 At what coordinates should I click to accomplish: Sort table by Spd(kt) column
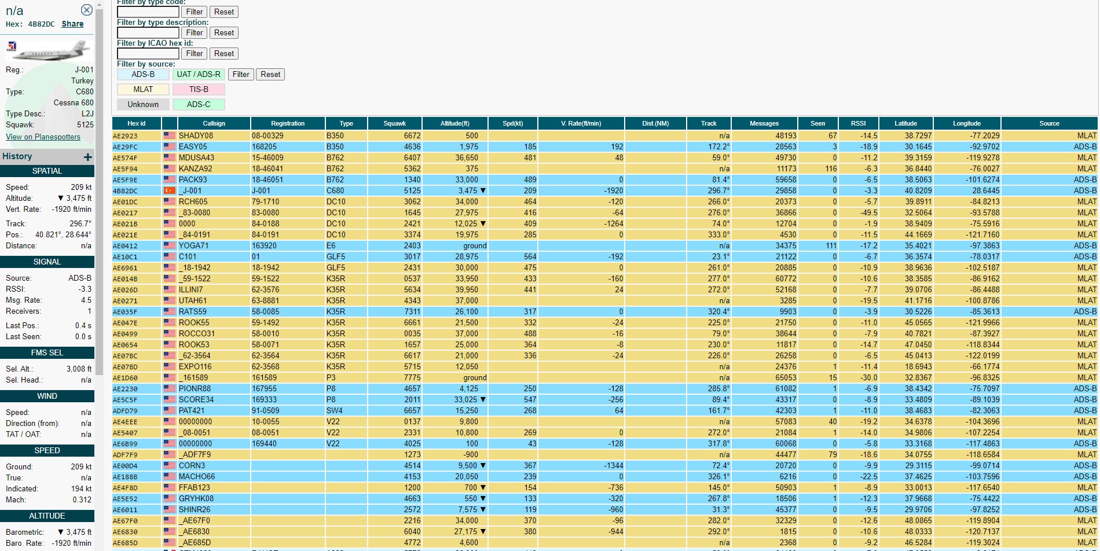[513, 123]
